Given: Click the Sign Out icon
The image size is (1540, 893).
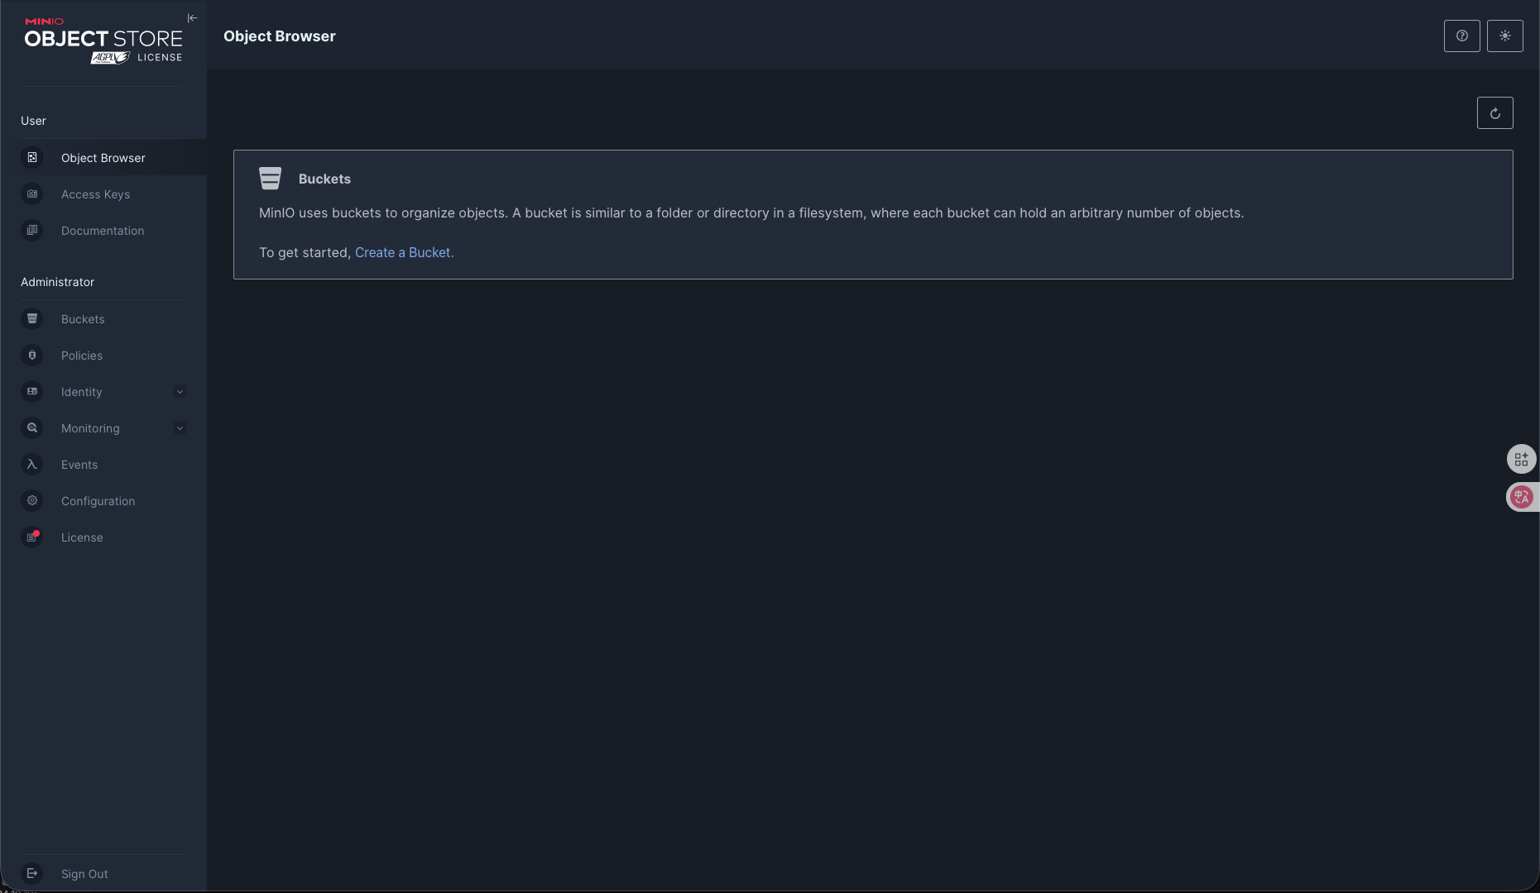Looking at the screenshot, I should [x=32, y=874].
